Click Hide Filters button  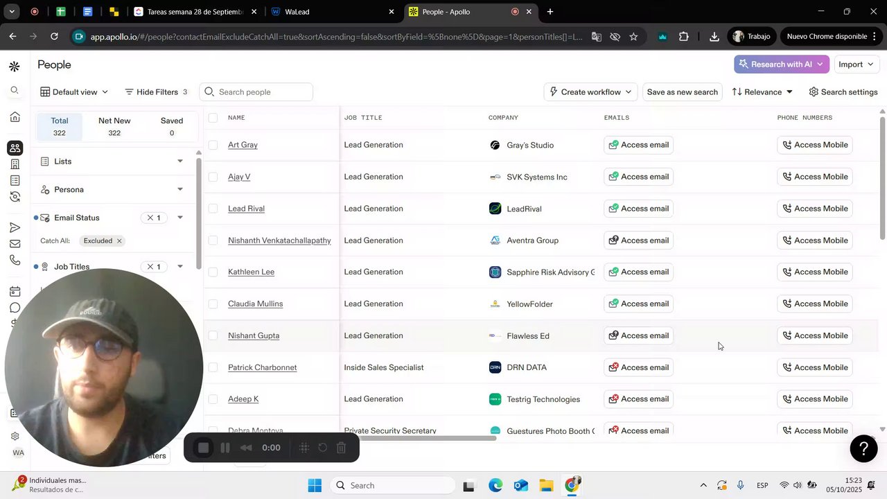pos(156,92)
